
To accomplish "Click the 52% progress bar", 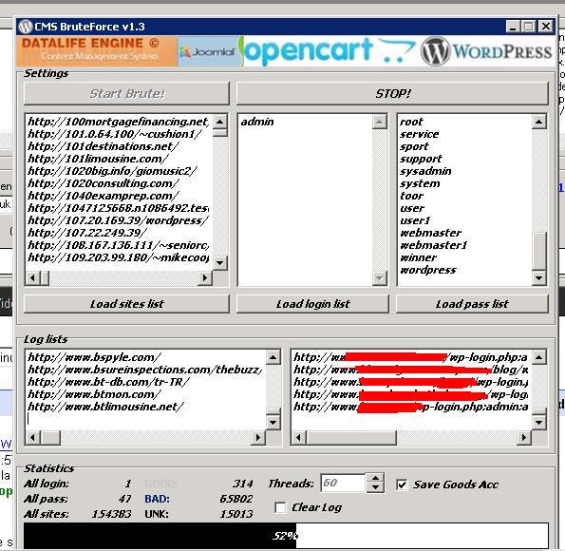I will point(286,536).
